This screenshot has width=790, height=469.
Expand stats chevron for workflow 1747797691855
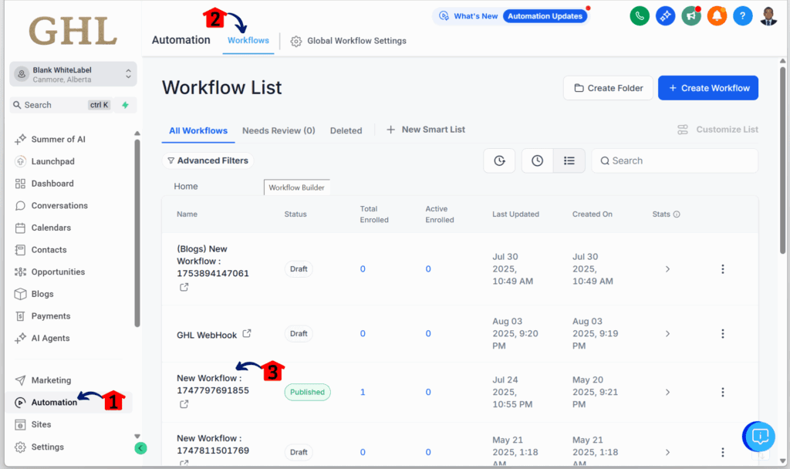pos(667,392)
